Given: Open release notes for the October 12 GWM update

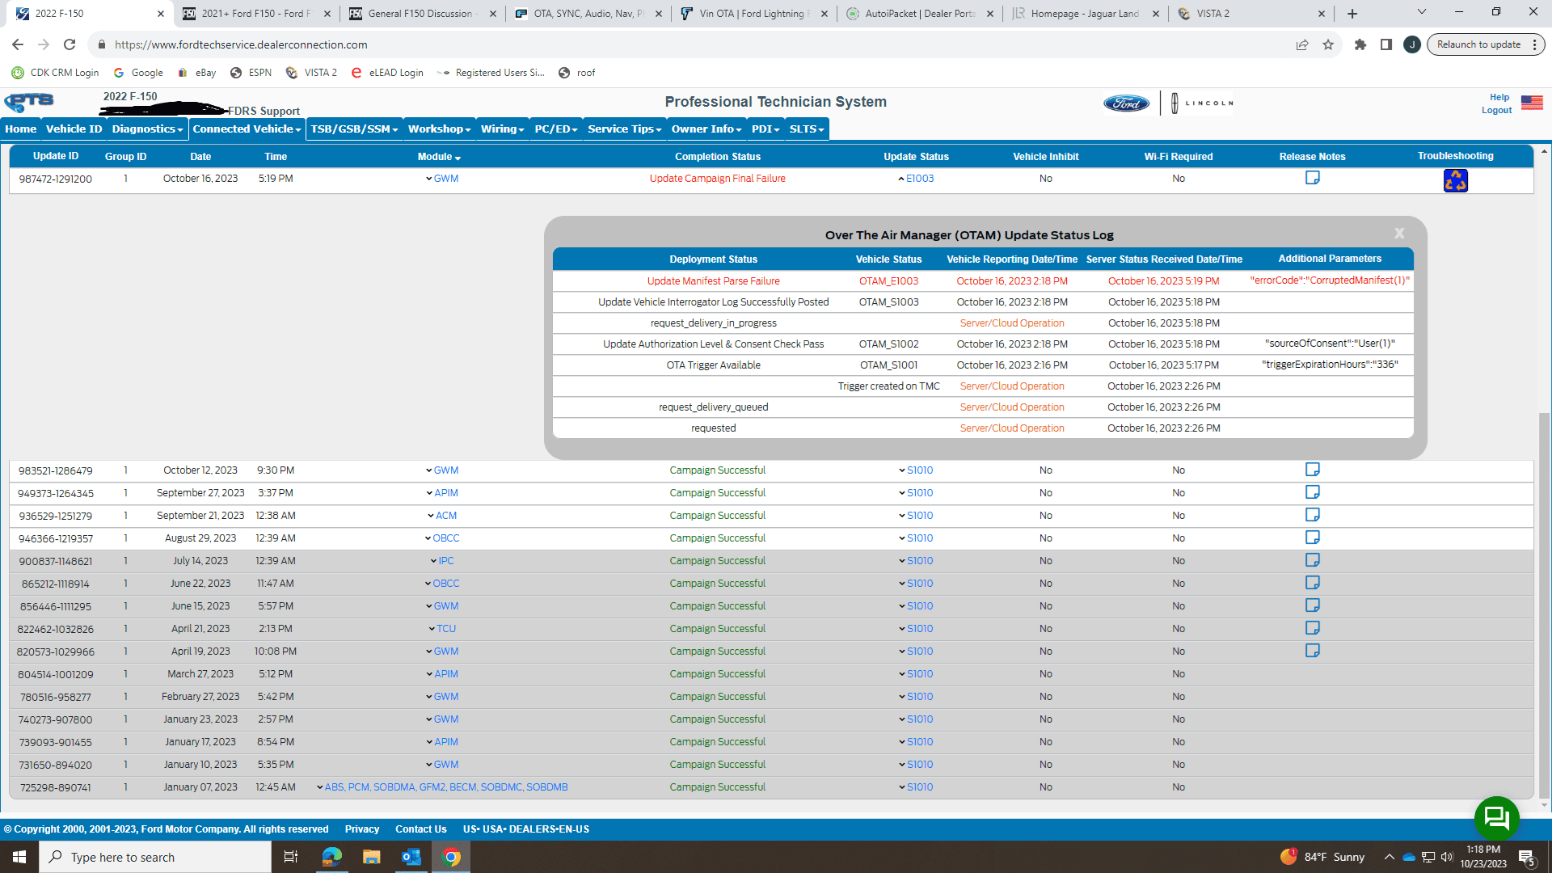Looking at the screenshot, I should click(x=1312, y=470).
